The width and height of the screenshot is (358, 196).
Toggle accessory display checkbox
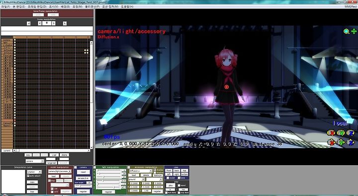(x=155, y=170)
